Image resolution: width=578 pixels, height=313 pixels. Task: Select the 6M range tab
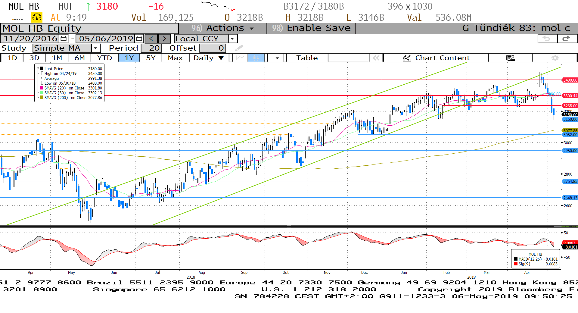click(79, 58)
